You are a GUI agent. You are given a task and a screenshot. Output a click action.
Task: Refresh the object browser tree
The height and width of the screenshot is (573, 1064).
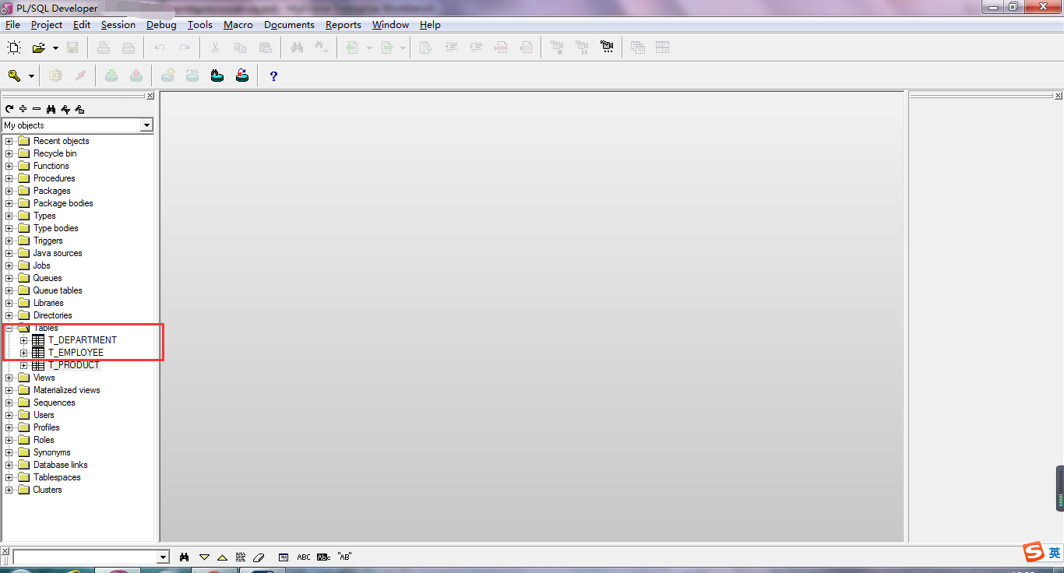point(9,109)
